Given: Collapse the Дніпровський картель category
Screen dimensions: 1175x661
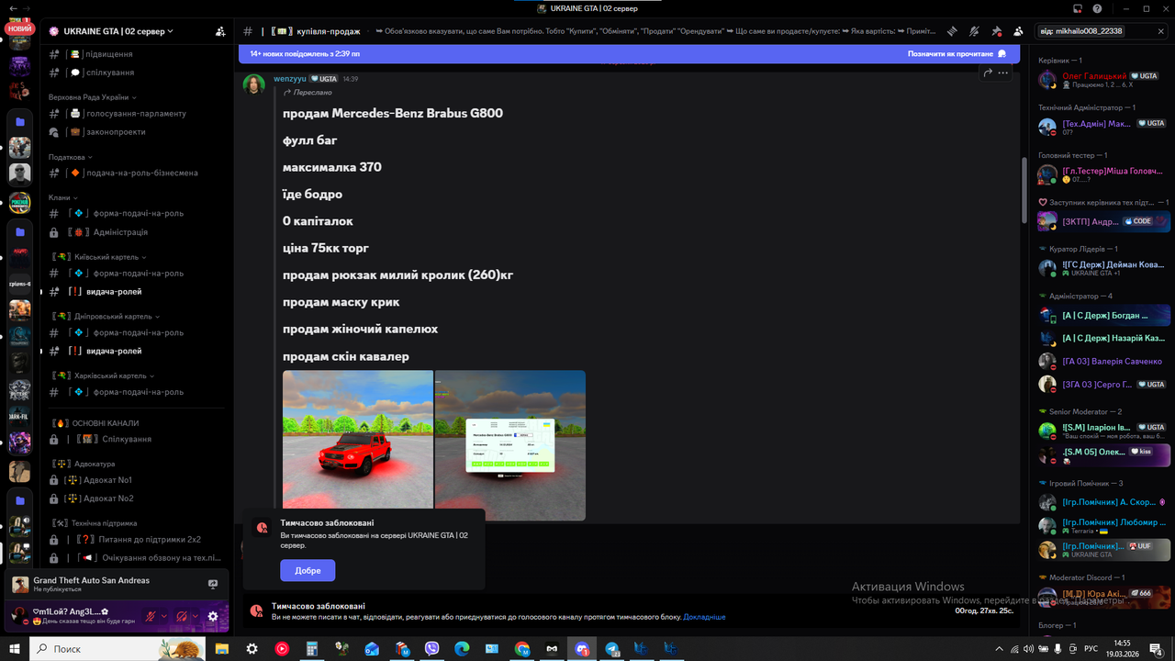Looking at the screenshot, I should click(106, 317).
